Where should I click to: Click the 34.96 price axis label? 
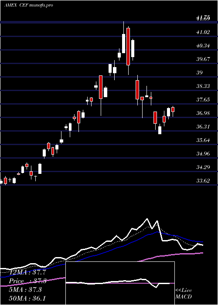203,154
